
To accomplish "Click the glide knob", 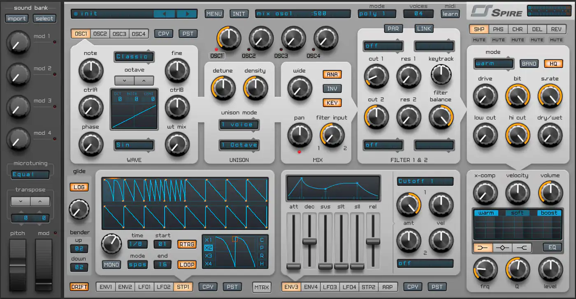I will [x=79, y=209].
